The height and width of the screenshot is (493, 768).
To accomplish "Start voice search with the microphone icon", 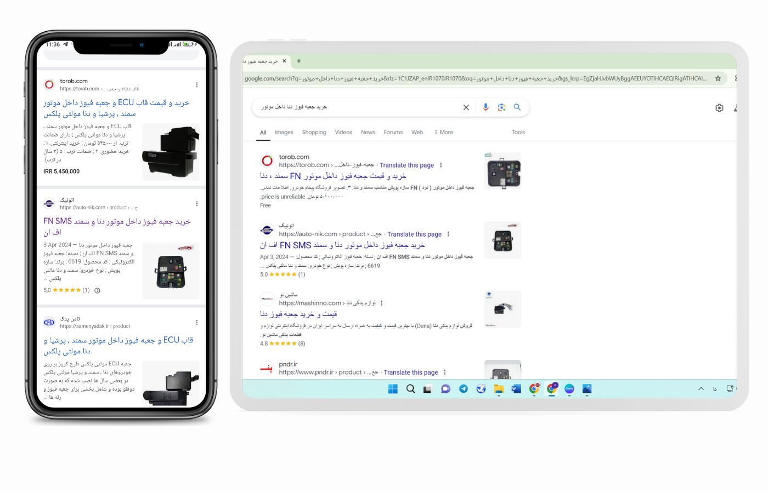I will [485, 107].
